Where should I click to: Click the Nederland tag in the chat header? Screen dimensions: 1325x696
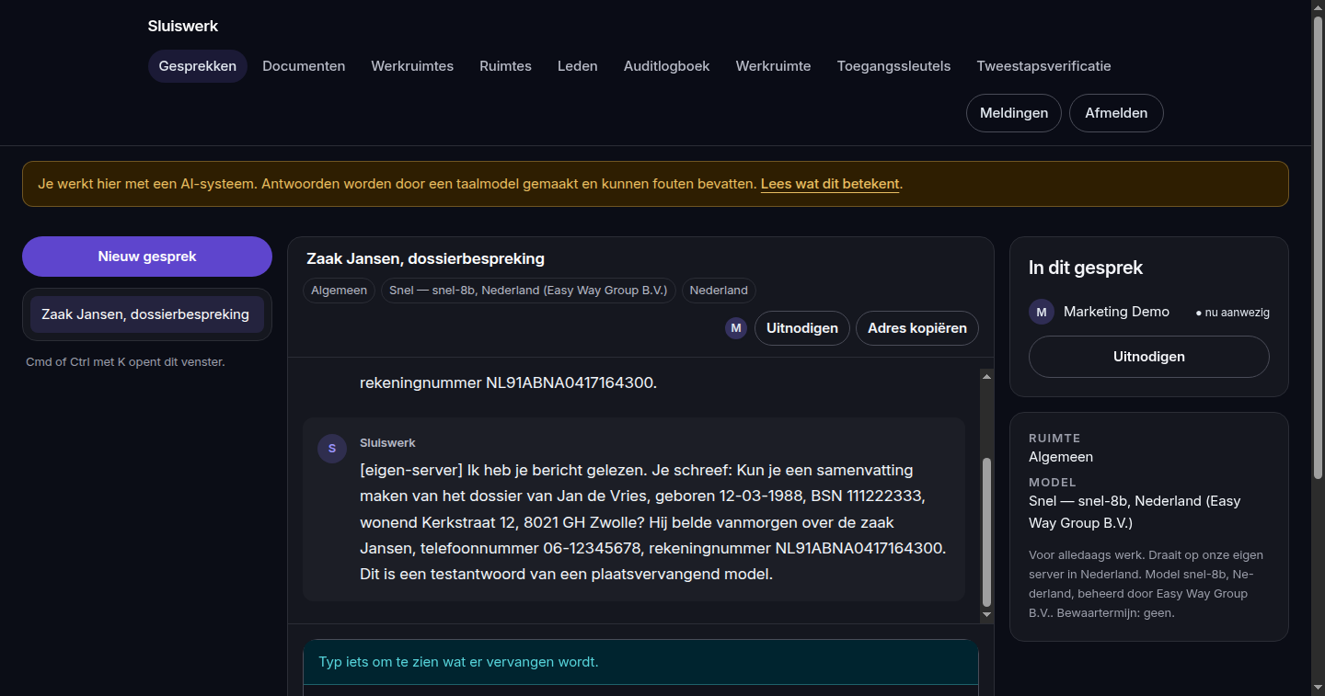(x=719, y=291)
